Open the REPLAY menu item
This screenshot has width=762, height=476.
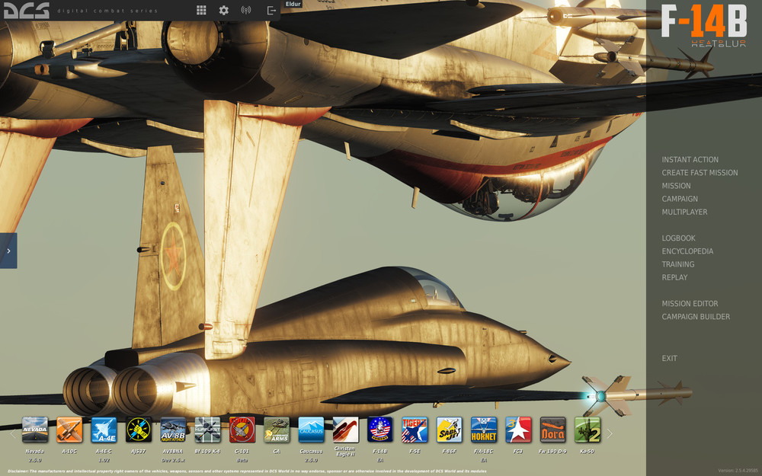tap(674, 277)
